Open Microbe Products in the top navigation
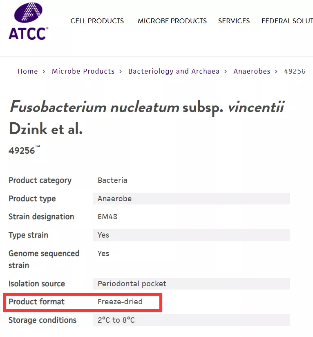Screen dimensions: 313x337 point(172,21)
